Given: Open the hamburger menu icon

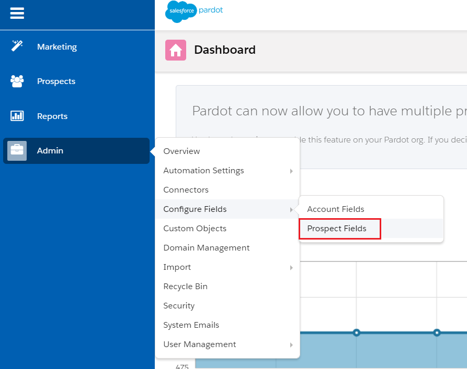Looking at the screenshot, I should 17,13.
